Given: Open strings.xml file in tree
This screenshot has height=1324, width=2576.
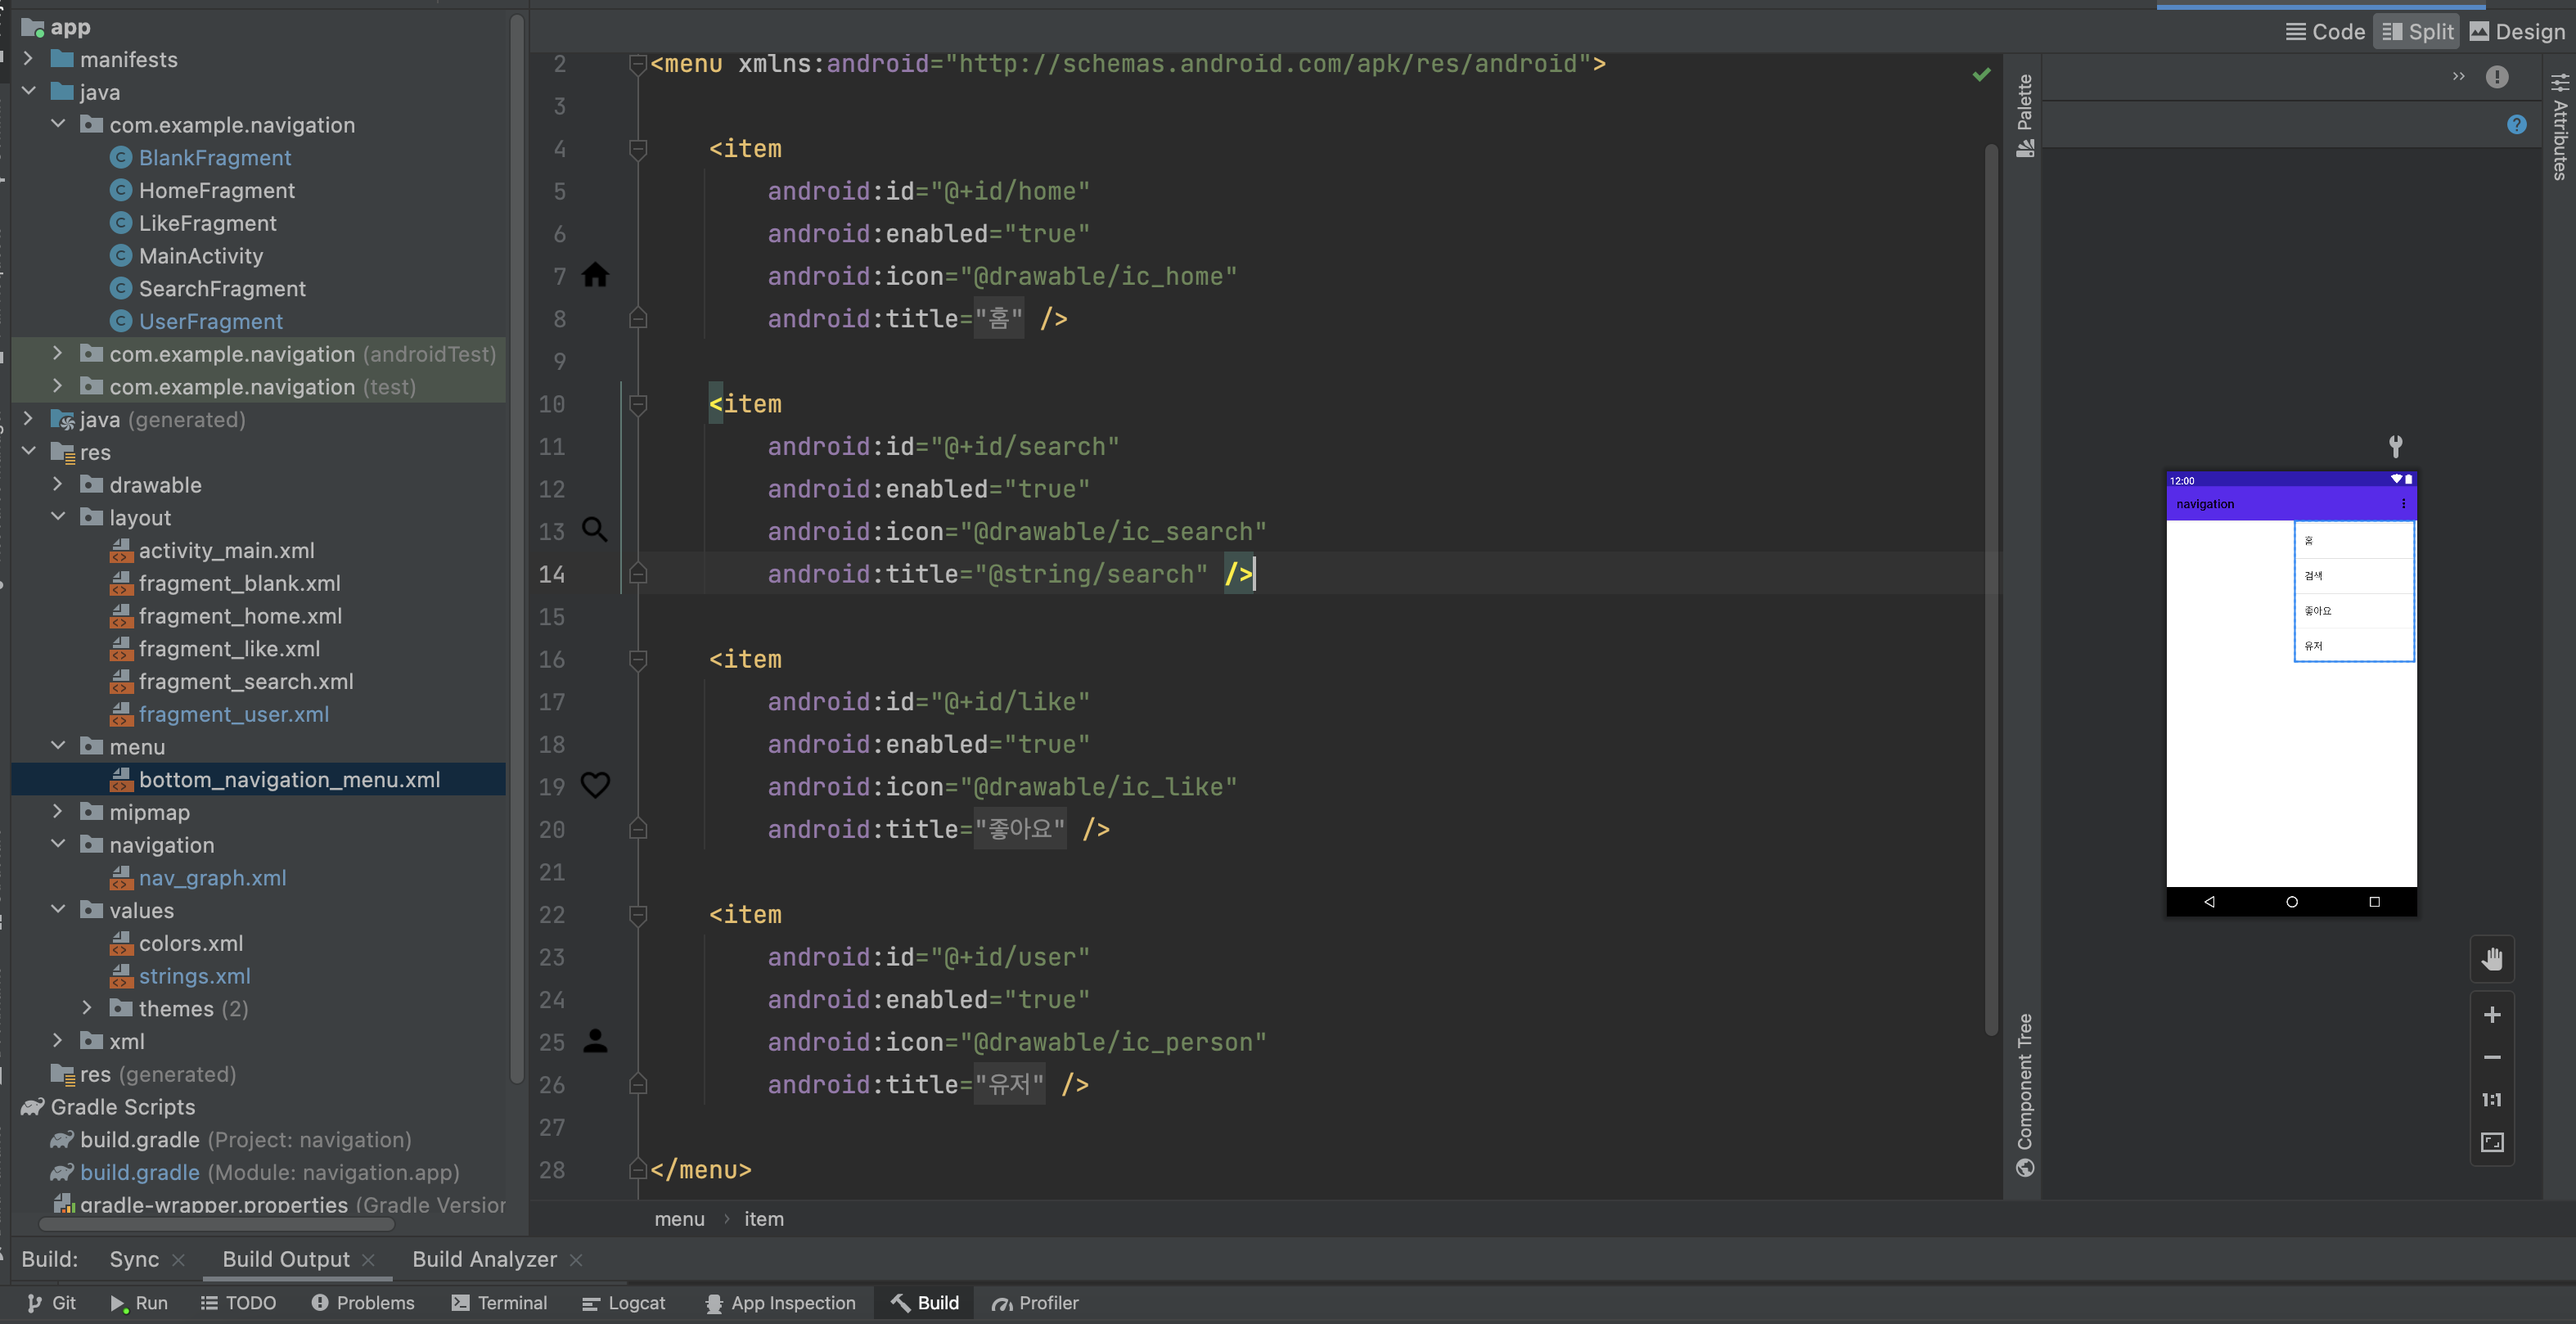Looking at the screenshot, I should click(194, 976).
